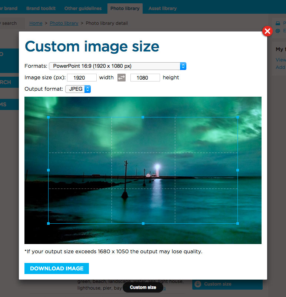The width and height of the screenshot is (286, 297).
Task: Close the Custom image size dialog
Action: [x=267, y=31]
